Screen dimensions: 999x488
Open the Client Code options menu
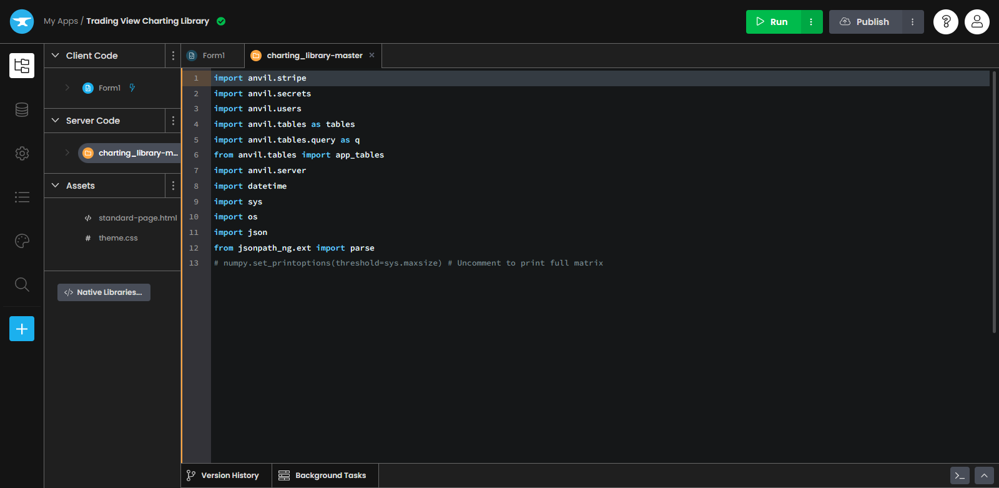click(173, 56)
